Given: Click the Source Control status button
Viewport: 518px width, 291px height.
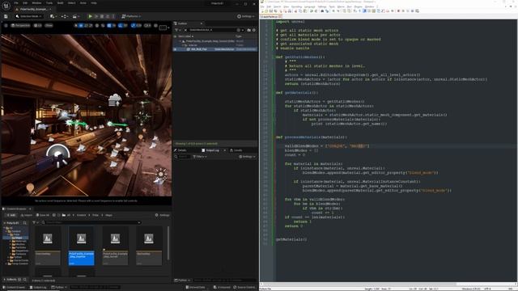Looking at the screenshot, I should (244, 288).
